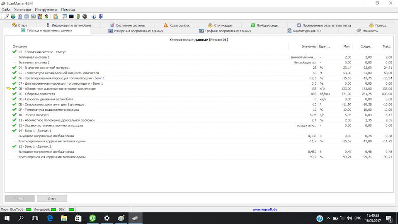The width and height of the screenshot is (398, 224).
Task: Switch to the Мощность tab
Action: [367, 31]
